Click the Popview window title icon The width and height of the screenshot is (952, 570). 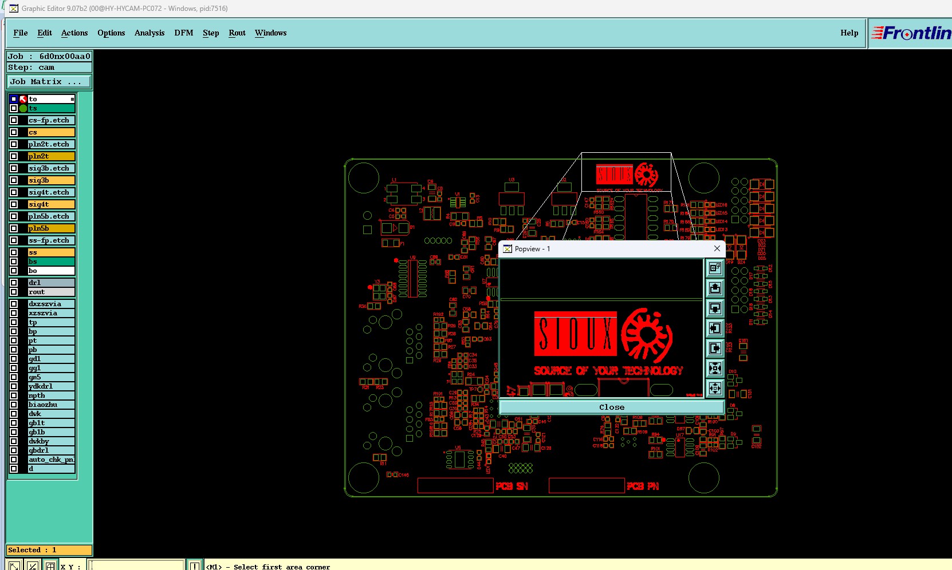[x=508, y=249]
